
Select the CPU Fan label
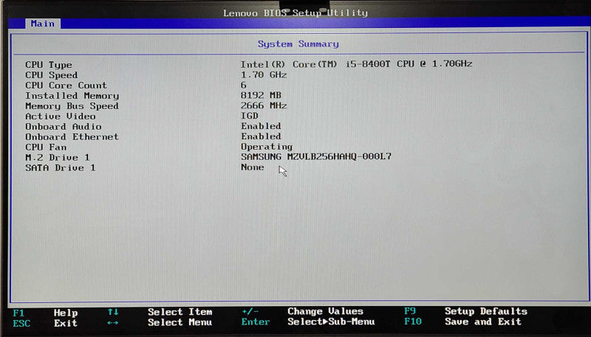[46, 147]
